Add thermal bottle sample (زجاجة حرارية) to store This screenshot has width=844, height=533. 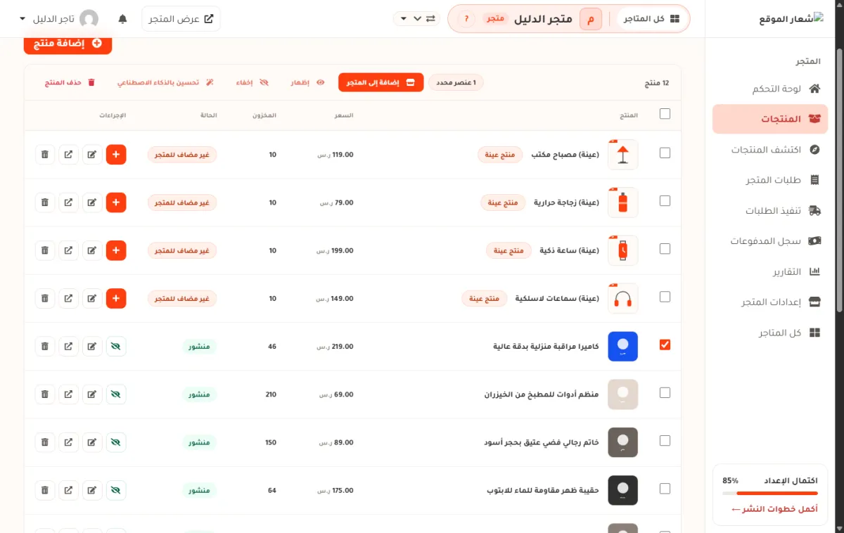[x=116, y=203]
